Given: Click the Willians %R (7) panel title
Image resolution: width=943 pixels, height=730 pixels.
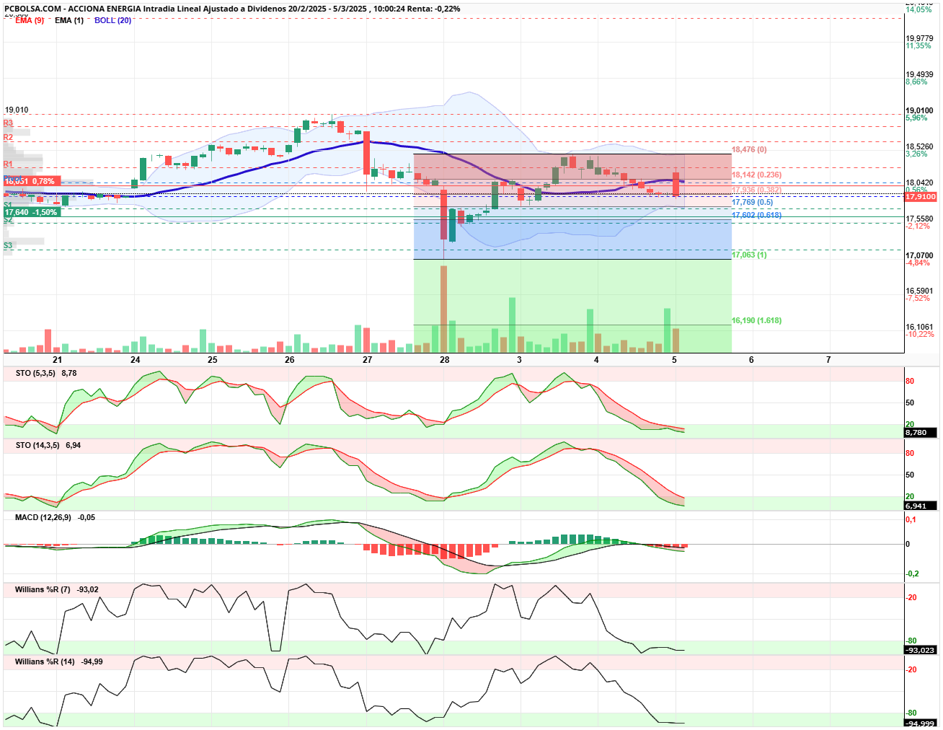Looking at the screenshot, I should [x=43, y=589].
